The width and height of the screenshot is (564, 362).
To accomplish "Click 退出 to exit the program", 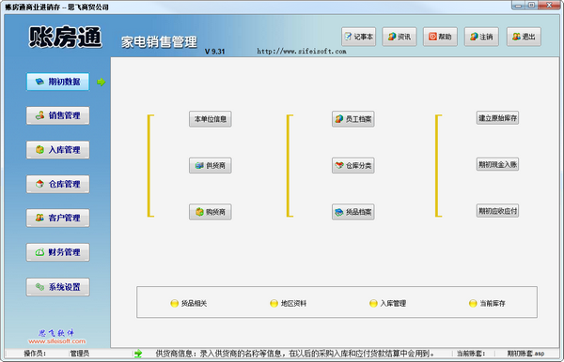I will click(x=525, y=37).
